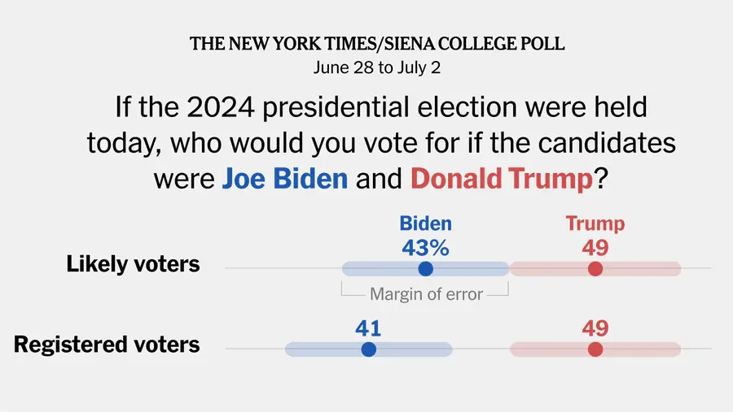The image size is (733, 412).
Task: Select the Biden 43% value
Action: (x=425, y=248)
